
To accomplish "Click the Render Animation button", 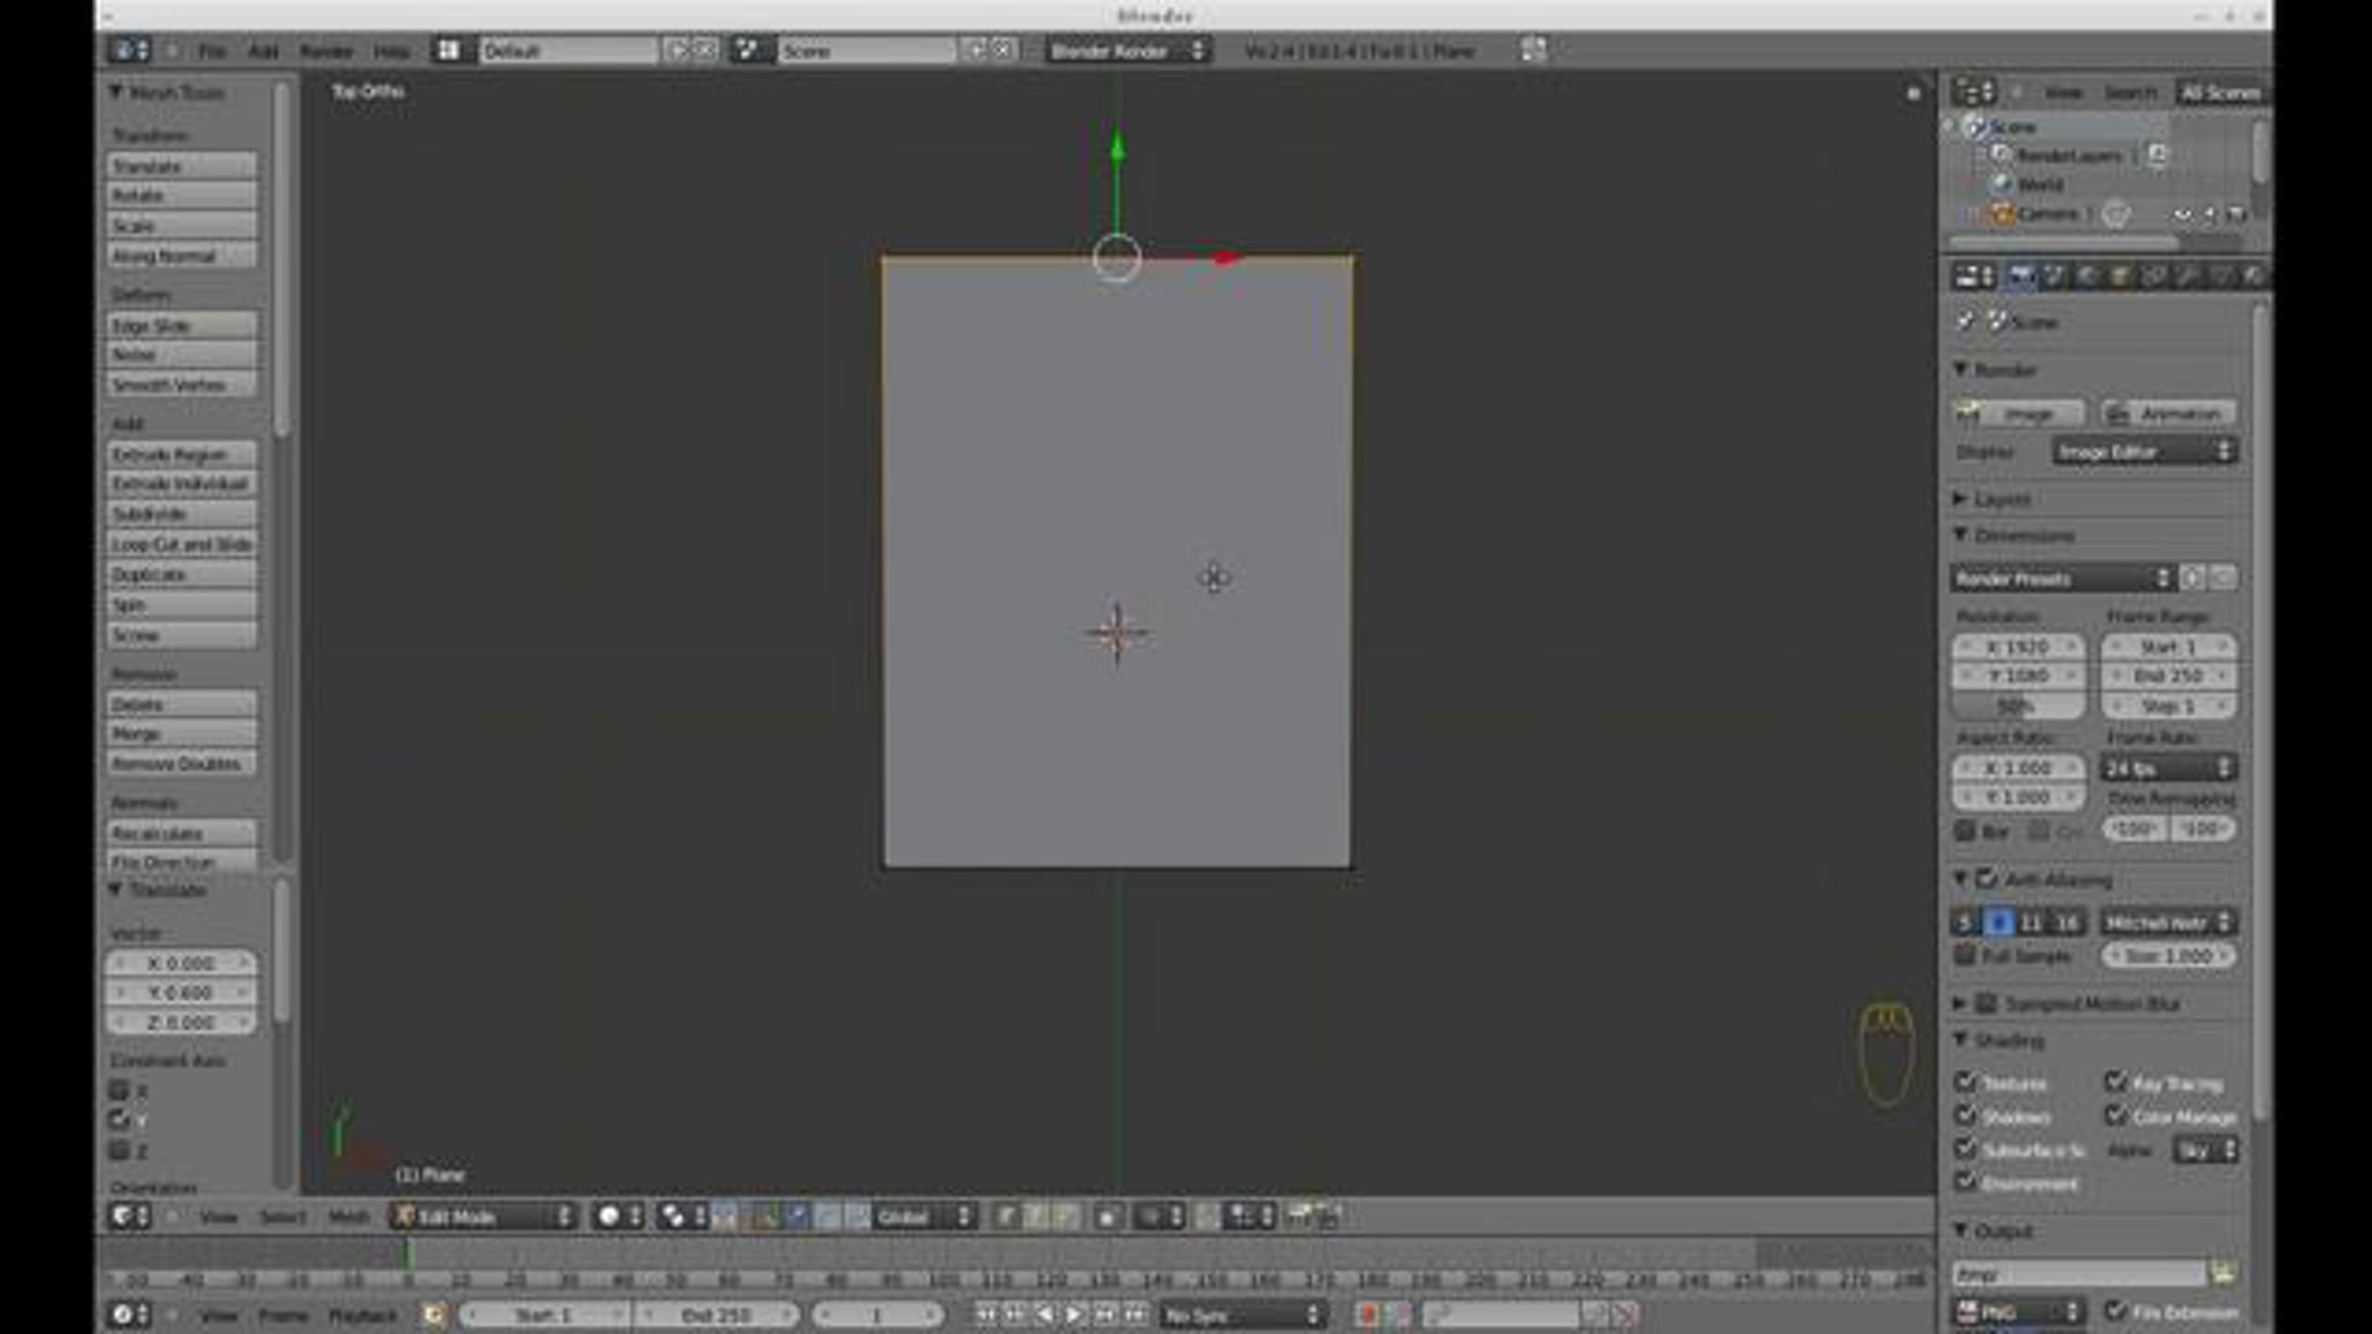I will coord(2170,413).
